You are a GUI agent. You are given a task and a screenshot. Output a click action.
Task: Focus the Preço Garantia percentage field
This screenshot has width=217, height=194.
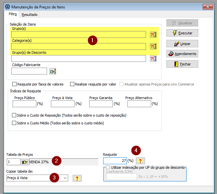tap(101, 104)
